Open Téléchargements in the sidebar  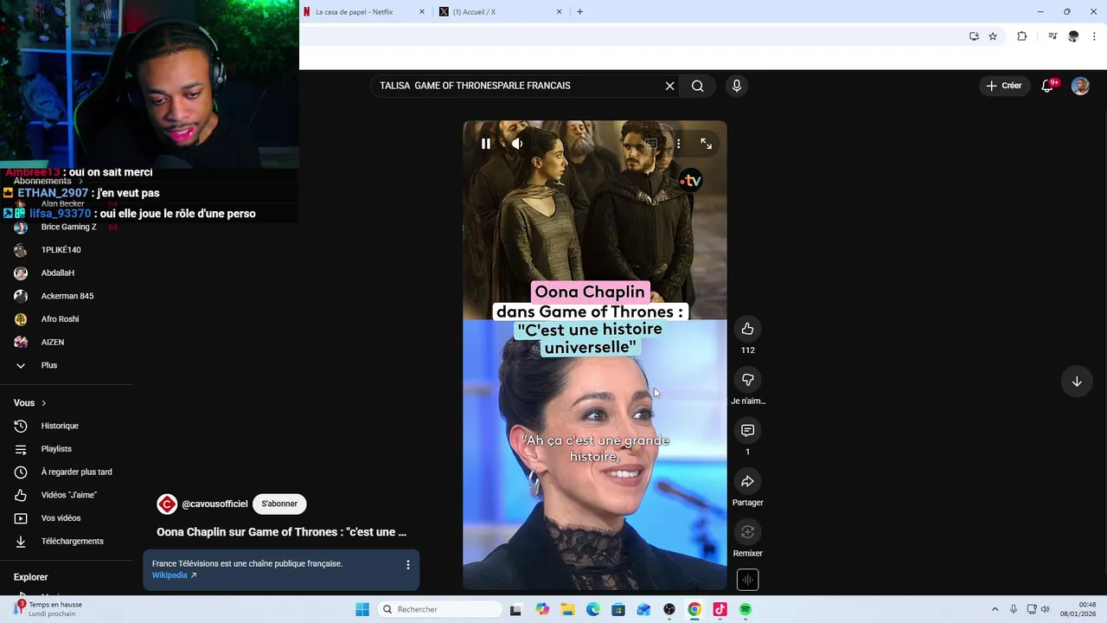pyautogui.click(x=72, y=541)
